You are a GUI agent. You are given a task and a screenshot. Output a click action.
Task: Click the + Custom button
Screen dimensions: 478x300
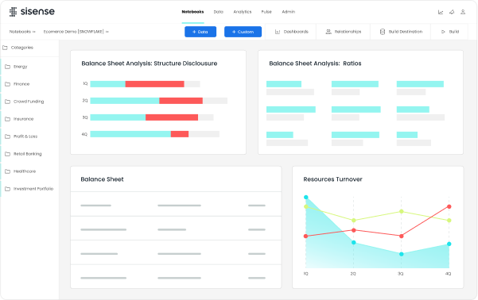[243, 32]
